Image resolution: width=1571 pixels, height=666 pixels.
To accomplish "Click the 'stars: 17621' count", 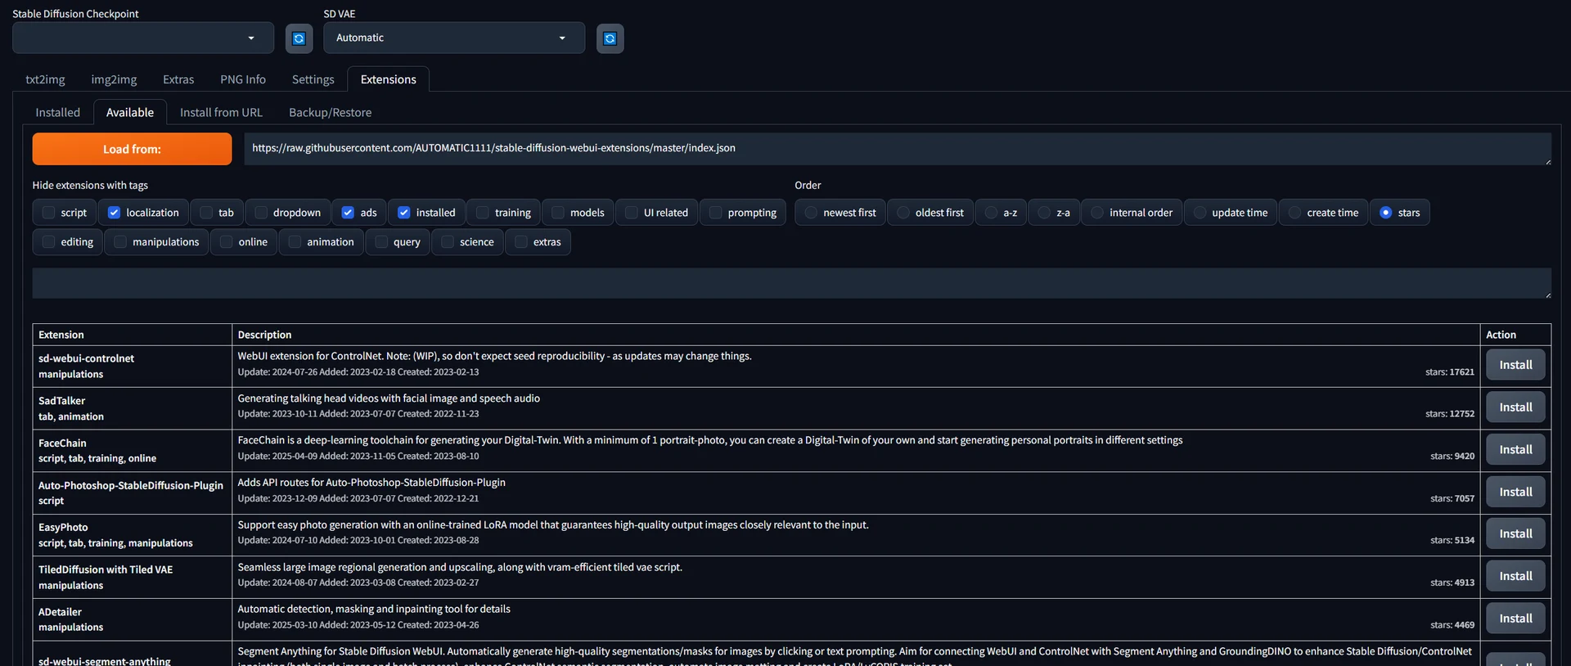I will coord(1450,372).
